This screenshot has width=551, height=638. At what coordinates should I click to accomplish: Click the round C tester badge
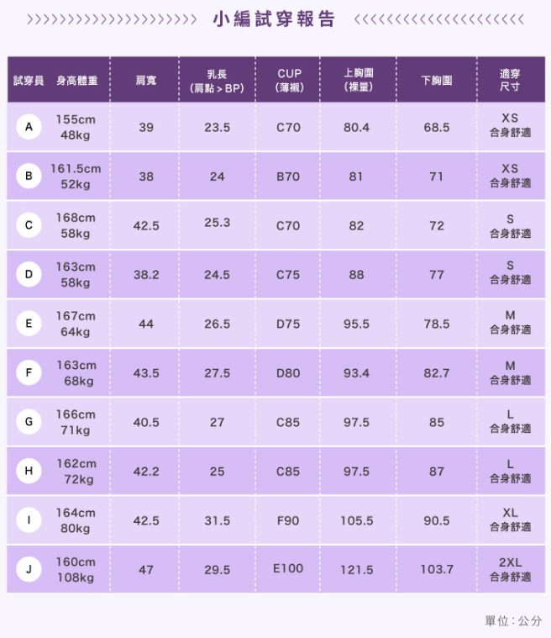click(x=29, y=225)
